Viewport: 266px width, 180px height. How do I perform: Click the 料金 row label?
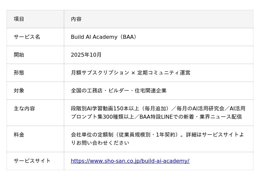tap(19, 135)
